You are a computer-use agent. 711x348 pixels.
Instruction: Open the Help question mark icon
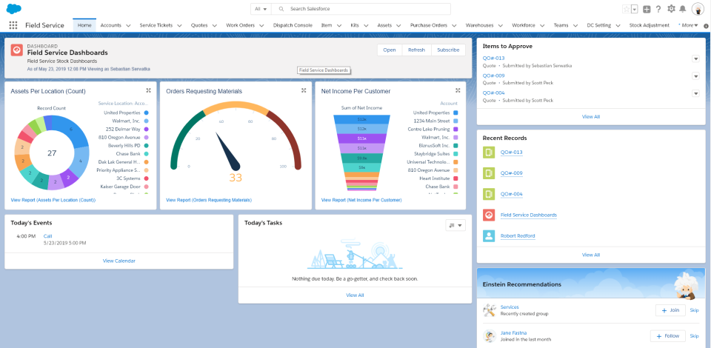[658, 9]
